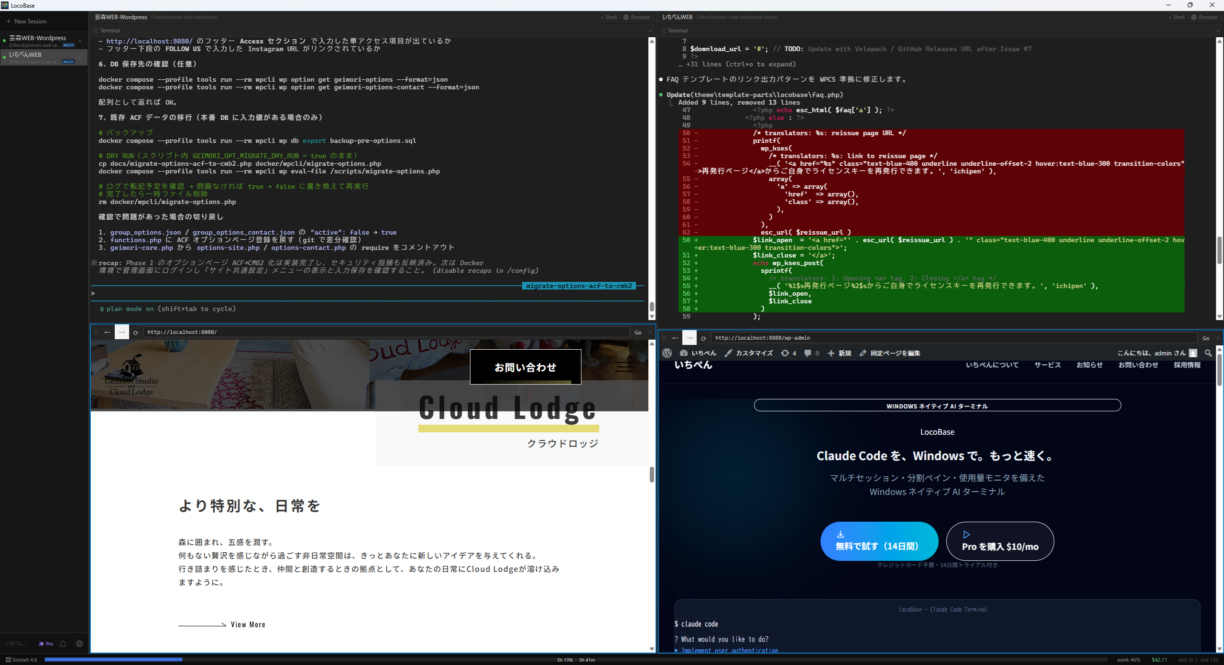Focus the http://localhost:8888/wp-admin URL field
The height and width of the screenshot is (665, 1224).
[x=954, y=338]
